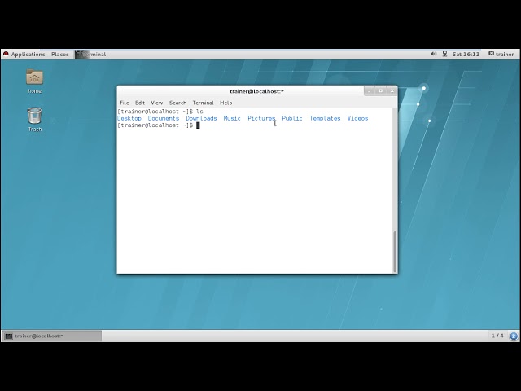Close the terminal window
This screenshot has width=521, height=391.
[392, 90]
